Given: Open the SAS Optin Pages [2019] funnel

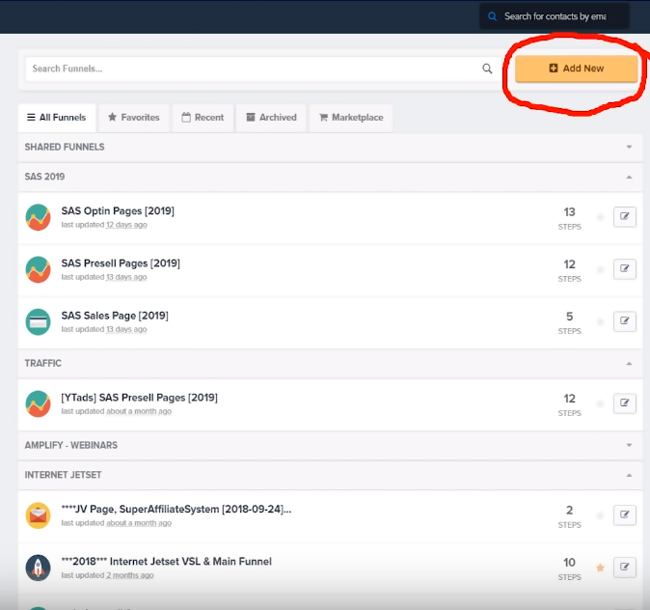Looking at the screenshot, I should (118, 210).
